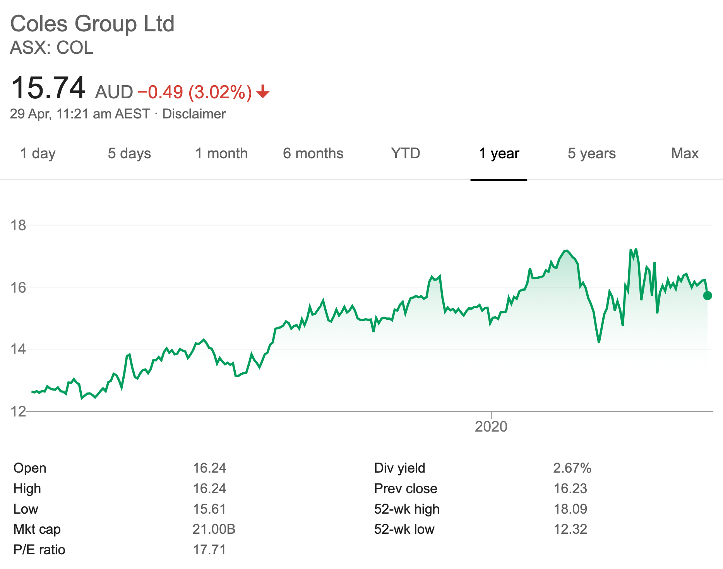Click the Div yield value 2.67%
Viewport: 723px width, 569px height.
(x=572, y=468)
